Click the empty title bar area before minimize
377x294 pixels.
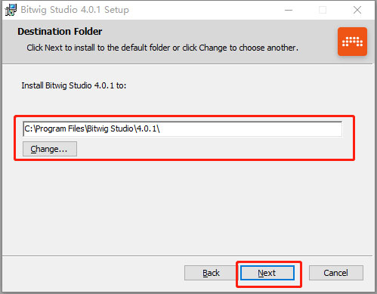[202, 10]
